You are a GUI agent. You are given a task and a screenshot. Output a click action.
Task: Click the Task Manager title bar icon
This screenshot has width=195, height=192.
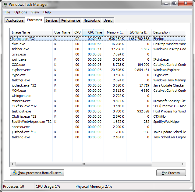click(5, 5)
